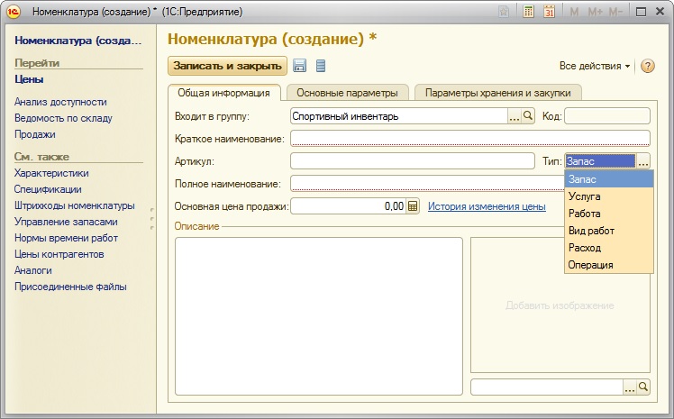Viewport: 674px width, 419px height.
Task: Click into the Краткое наименование input field
Action: 469,138
